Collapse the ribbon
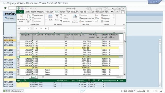165x93 pixels. [124, 24]
